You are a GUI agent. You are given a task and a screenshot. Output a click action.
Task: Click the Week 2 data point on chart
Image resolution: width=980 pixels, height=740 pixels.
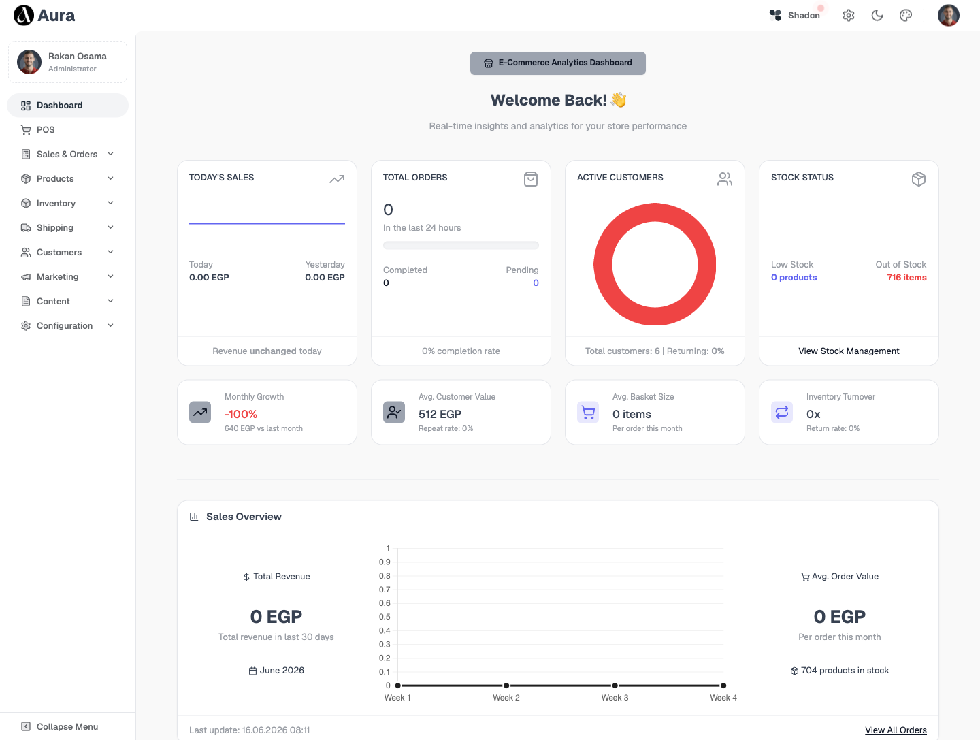(x=506, y=686)
